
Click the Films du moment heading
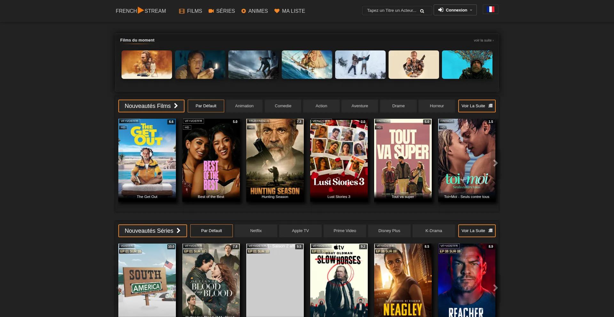[x=137, y=40]
